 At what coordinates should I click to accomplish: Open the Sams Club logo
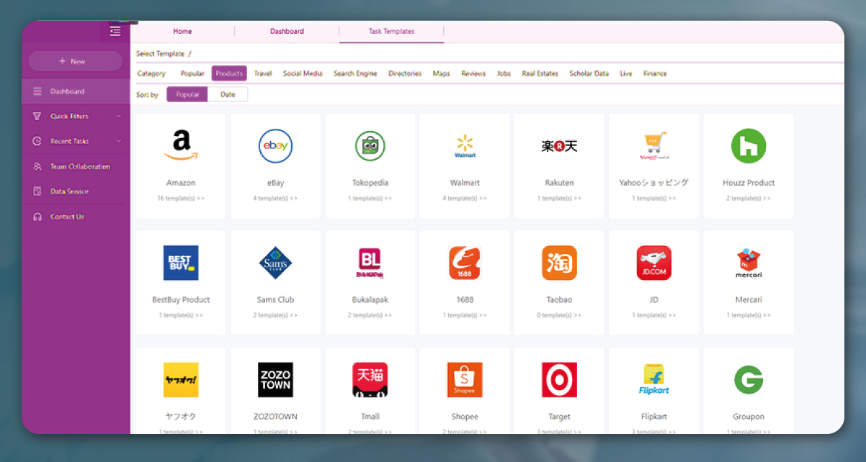click(275, 263)
